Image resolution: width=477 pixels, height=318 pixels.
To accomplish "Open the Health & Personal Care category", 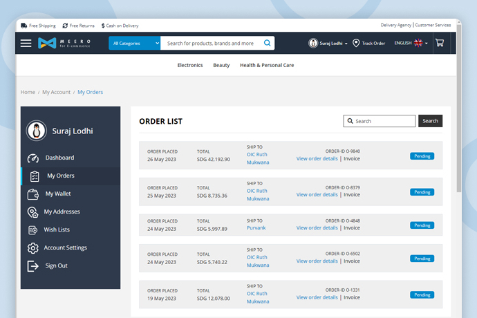I will click(x=267, y=65).
